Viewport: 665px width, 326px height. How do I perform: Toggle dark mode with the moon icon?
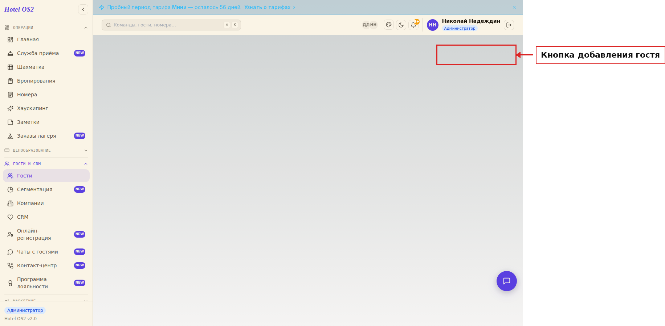[401, 25]
